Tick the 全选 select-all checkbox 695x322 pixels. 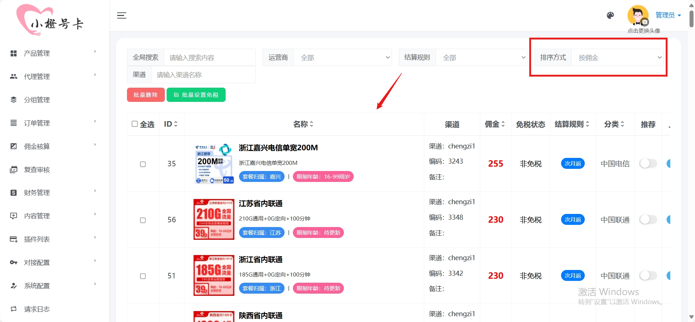click(135, 124)
